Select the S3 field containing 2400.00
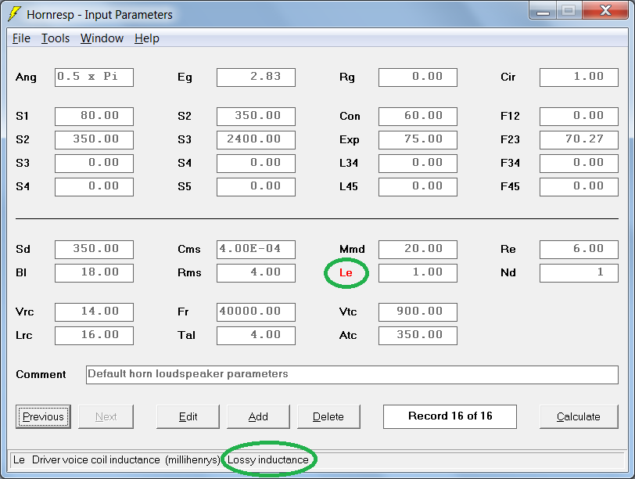 [256, 140]
